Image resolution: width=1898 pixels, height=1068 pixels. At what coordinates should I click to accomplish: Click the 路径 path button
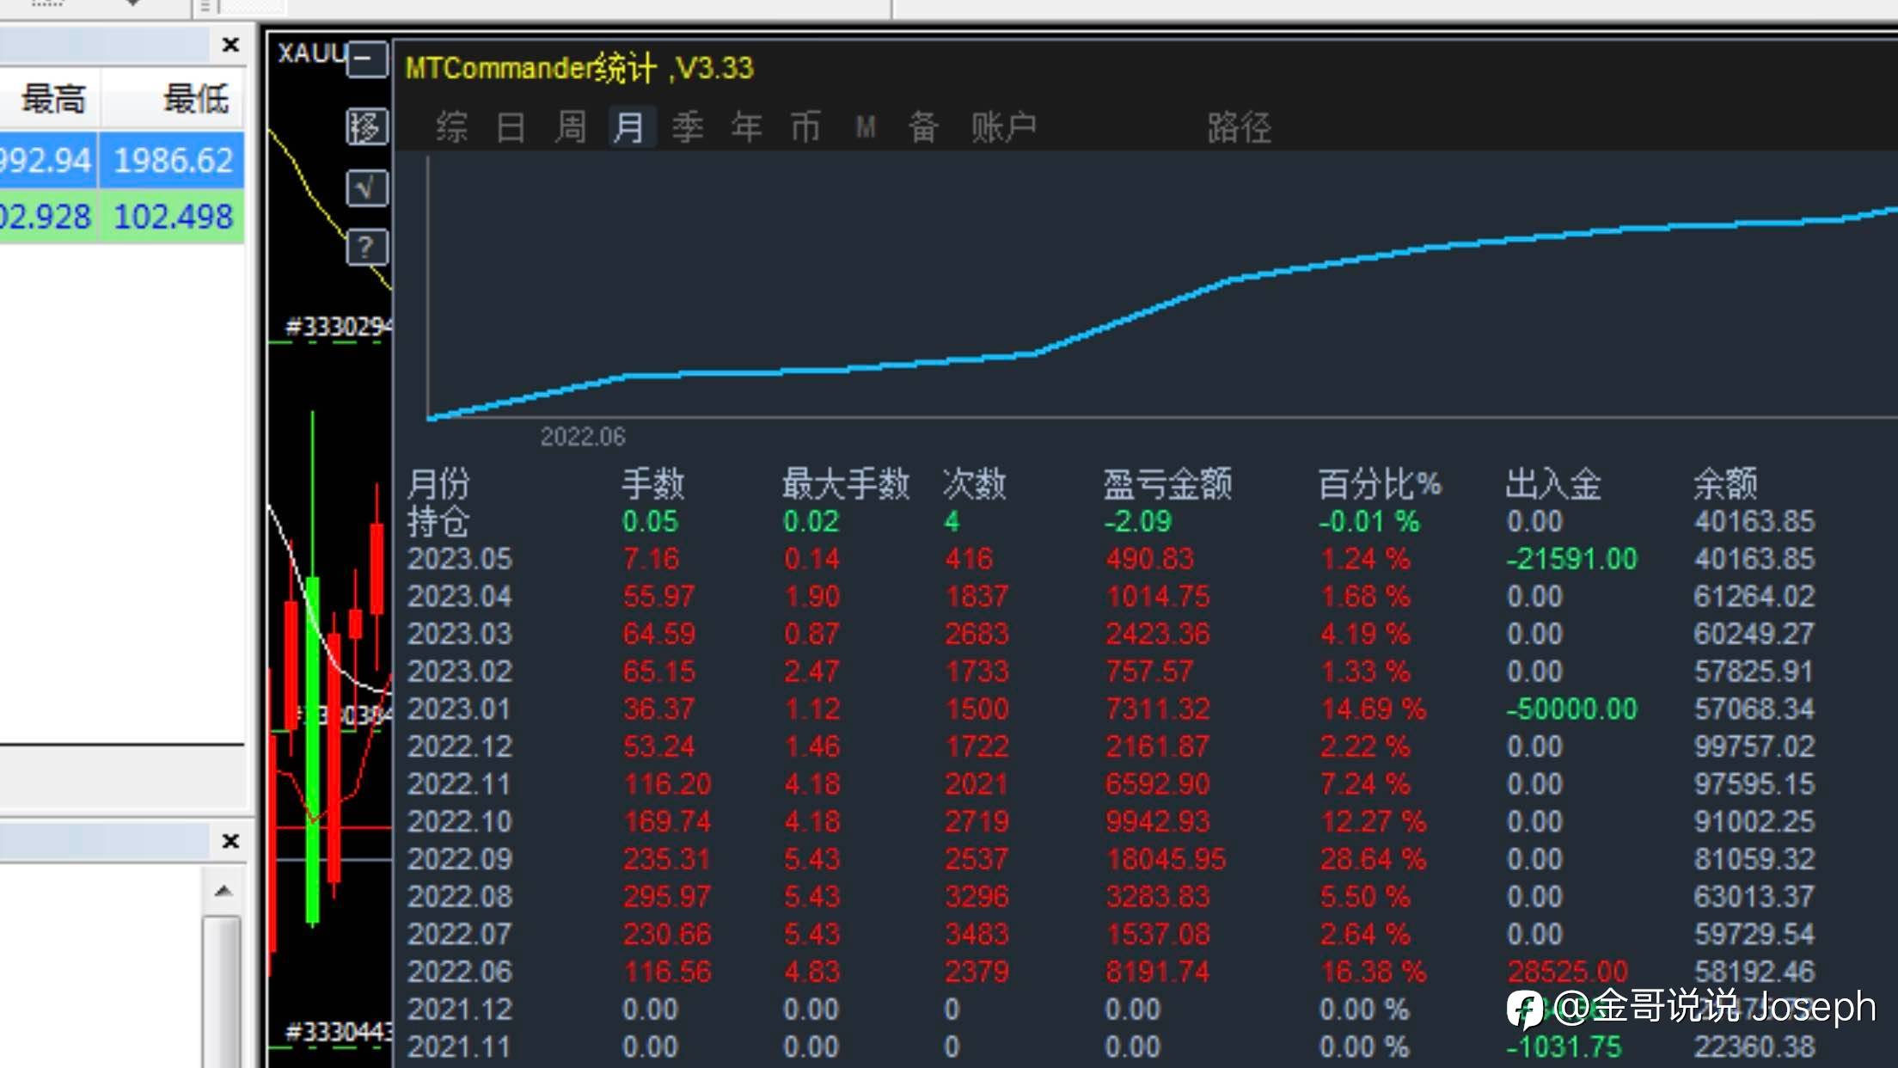(1239, 127)
